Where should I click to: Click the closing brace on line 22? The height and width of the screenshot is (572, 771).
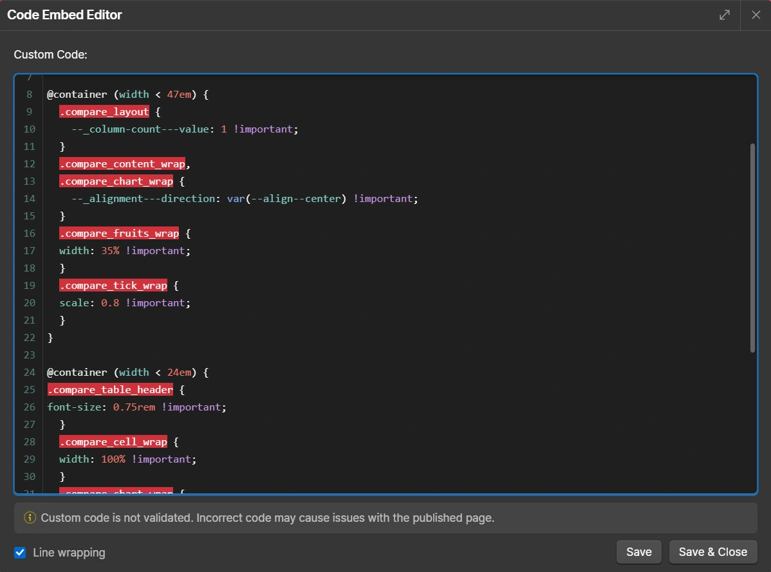click(x=50, y=338)
